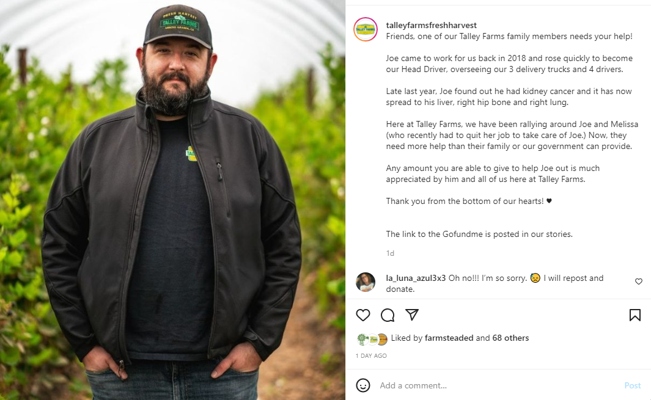
Task: Open the talleyfarmsfreshharvest username link
Action: coord(432,25)
